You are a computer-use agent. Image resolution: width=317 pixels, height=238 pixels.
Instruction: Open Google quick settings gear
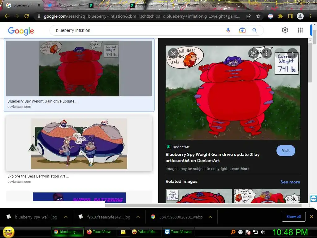pos(285,30)
